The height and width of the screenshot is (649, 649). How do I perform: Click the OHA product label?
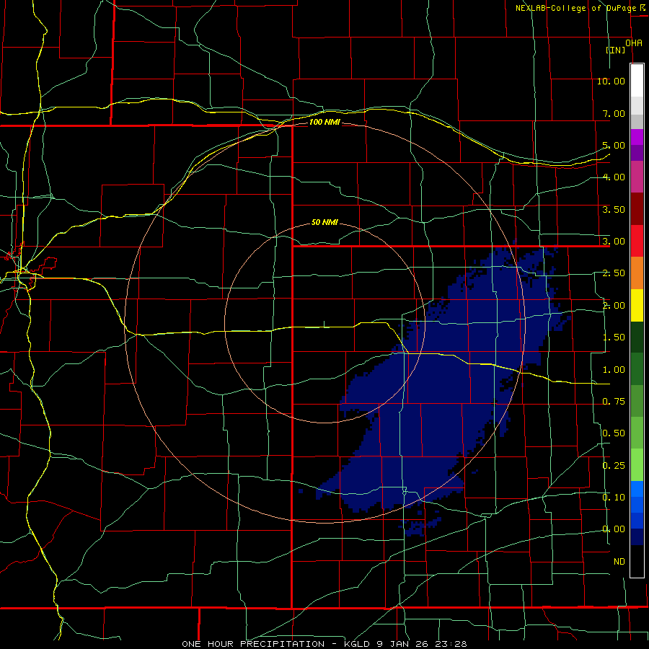[634, 43]
